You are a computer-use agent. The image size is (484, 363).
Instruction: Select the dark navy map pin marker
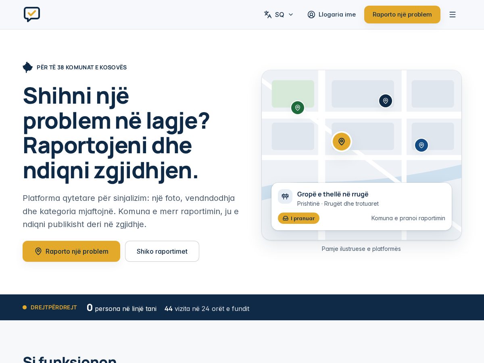coord(386,101)
